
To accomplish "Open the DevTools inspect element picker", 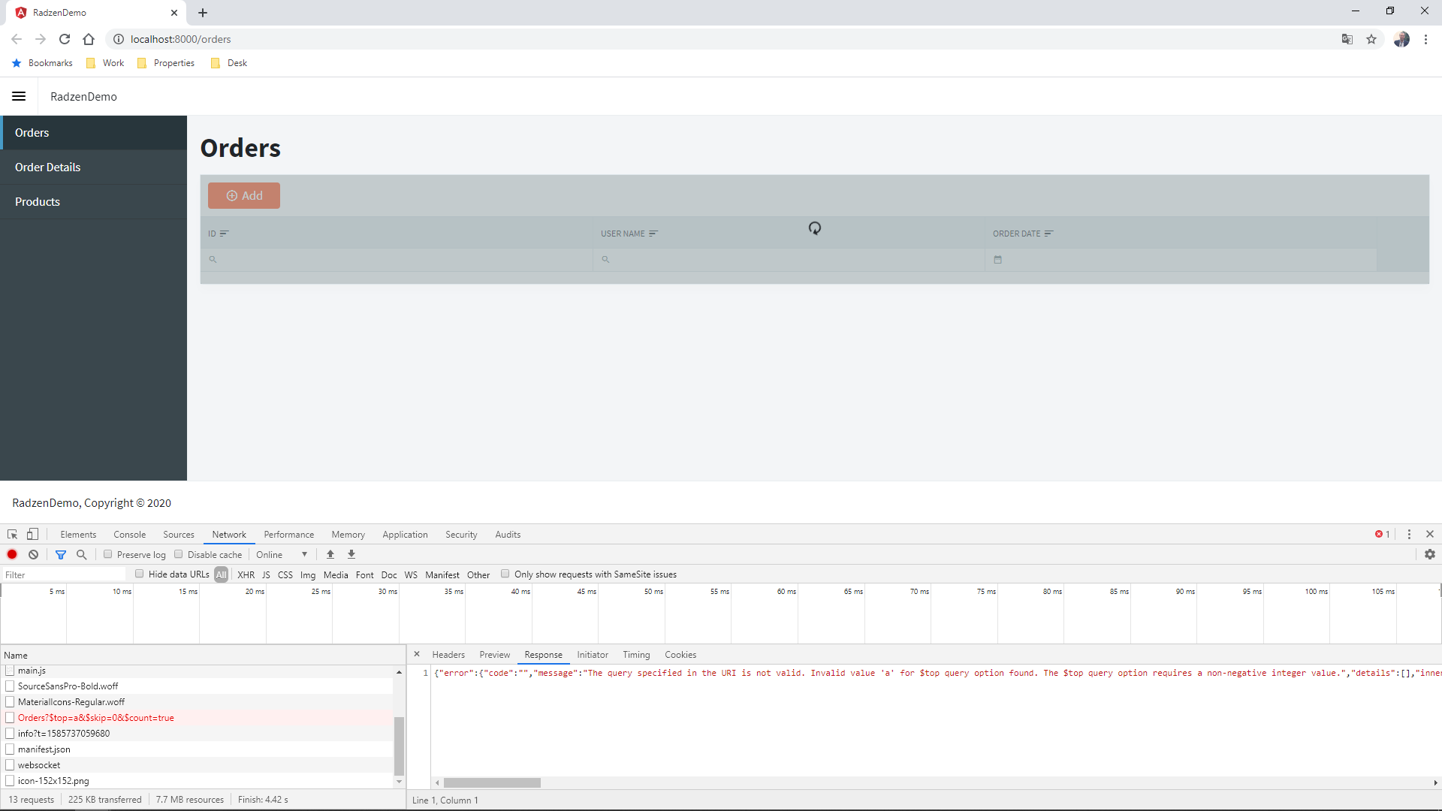I will 13,535.
